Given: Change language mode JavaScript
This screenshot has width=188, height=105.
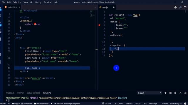Looking at the screenshot, I should point(153,104).
